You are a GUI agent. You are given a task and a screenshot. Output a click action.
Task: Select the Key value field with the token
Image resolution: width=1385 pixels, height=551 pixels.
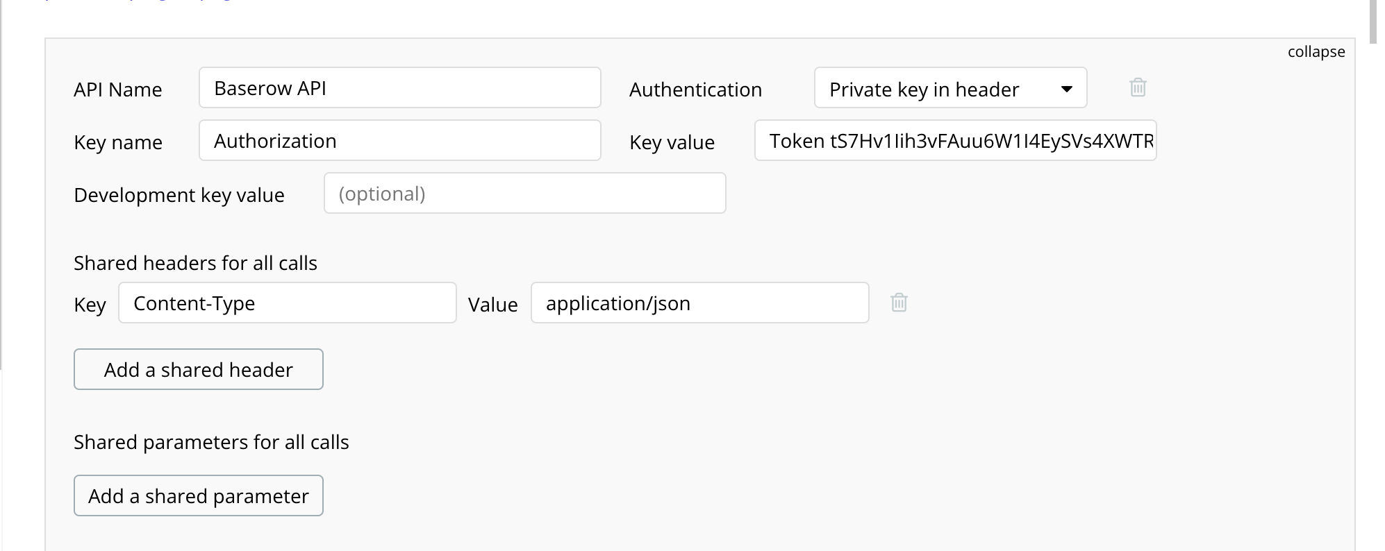click(x=955, y=140)
